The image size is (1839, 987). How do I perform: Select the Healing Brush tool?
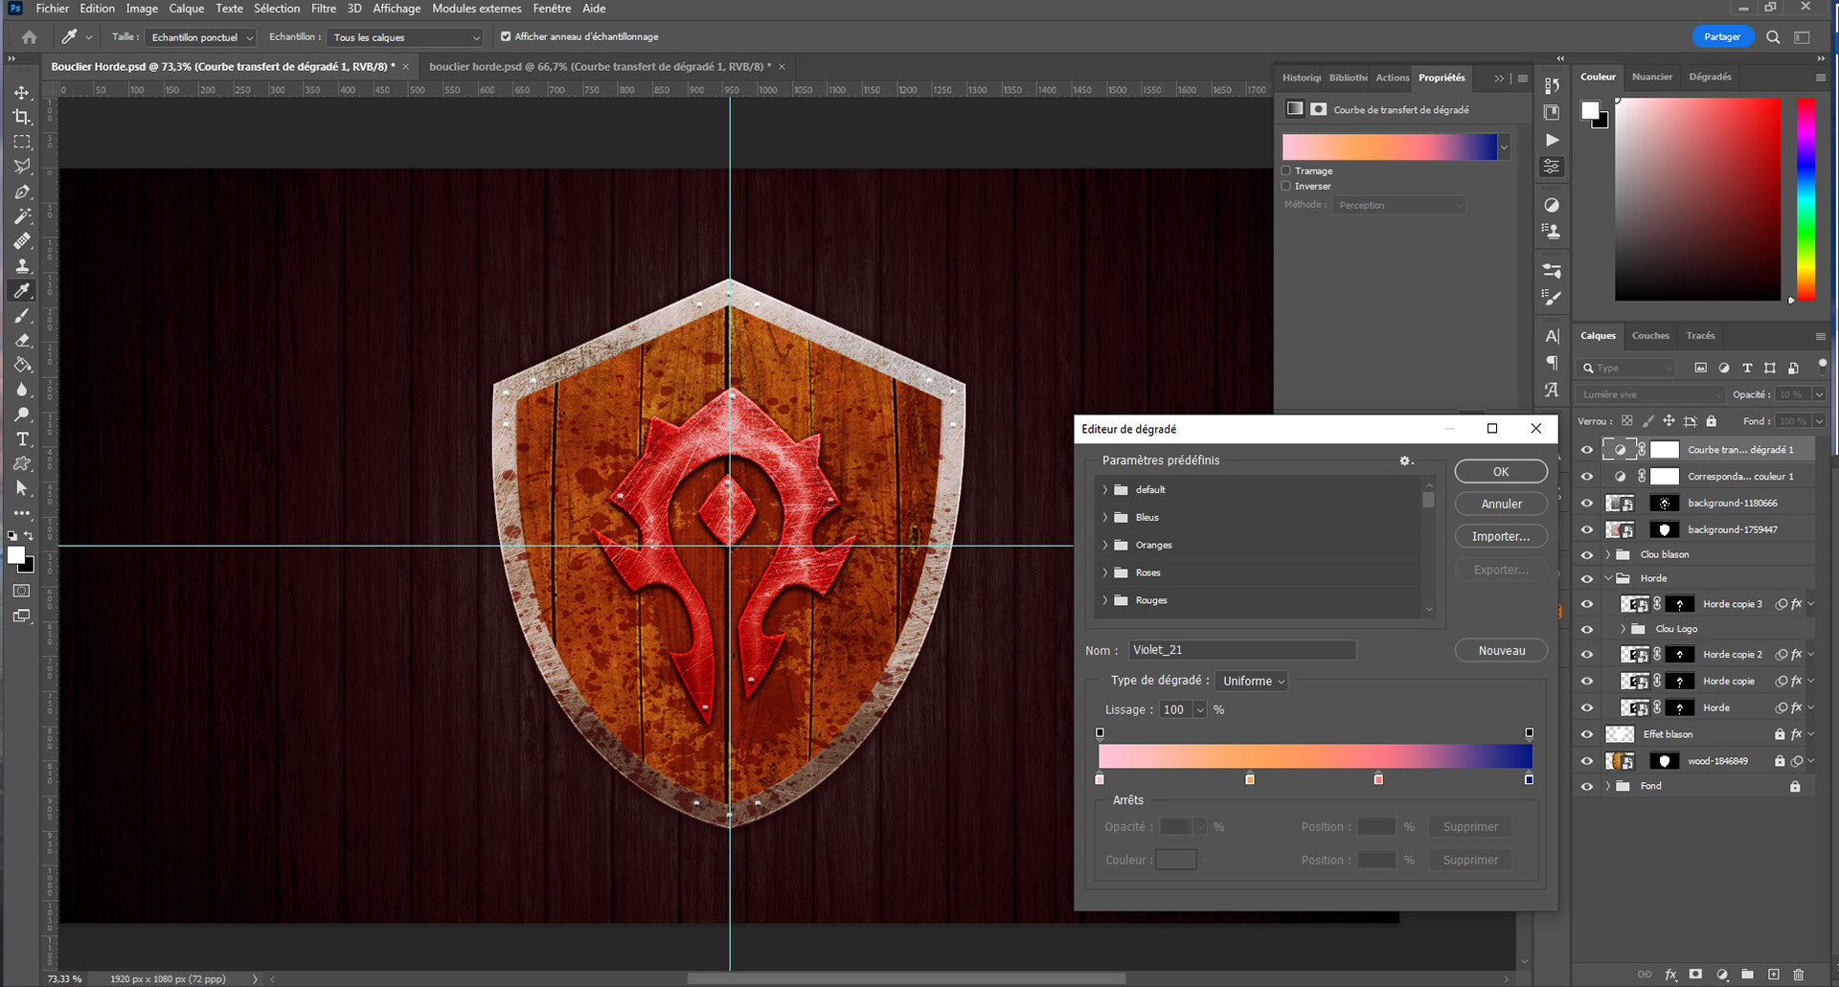point(22,241)
